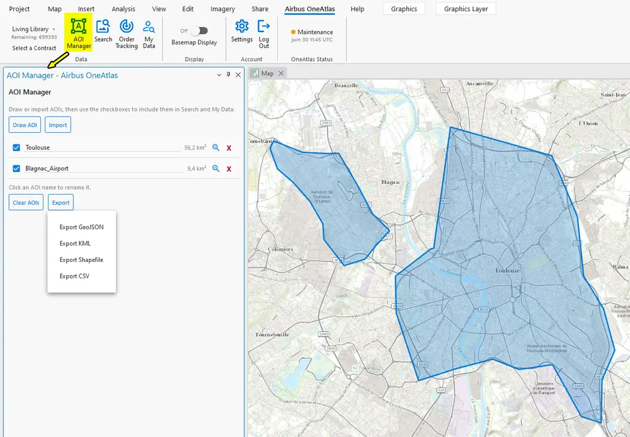The height and width of the screenshot is (437, 630).
Task: Toggle the Basemap Display switch
Action: pos(199,30)
